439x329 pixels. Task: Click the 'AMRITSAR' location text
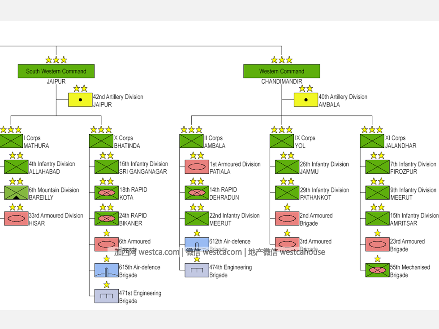[404, 223]
